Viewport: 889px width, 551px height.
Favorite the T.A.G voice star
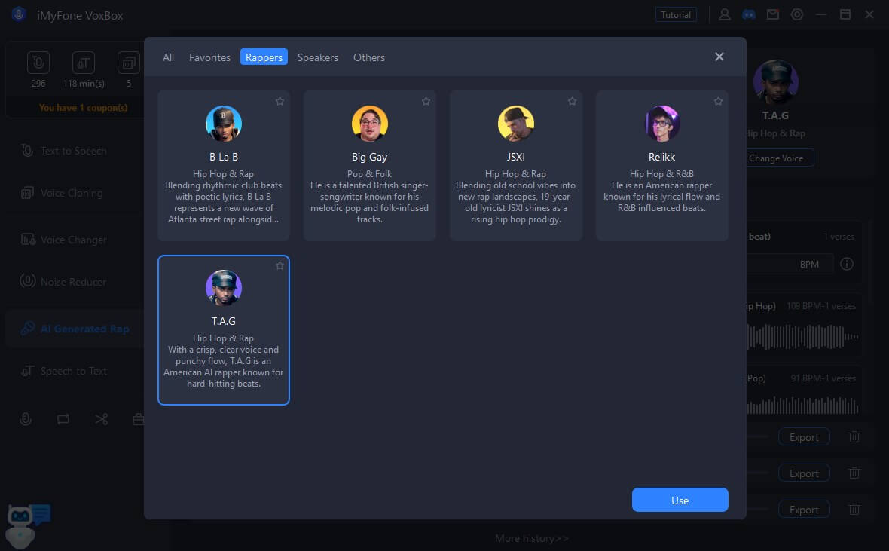[x=280, y=265]
